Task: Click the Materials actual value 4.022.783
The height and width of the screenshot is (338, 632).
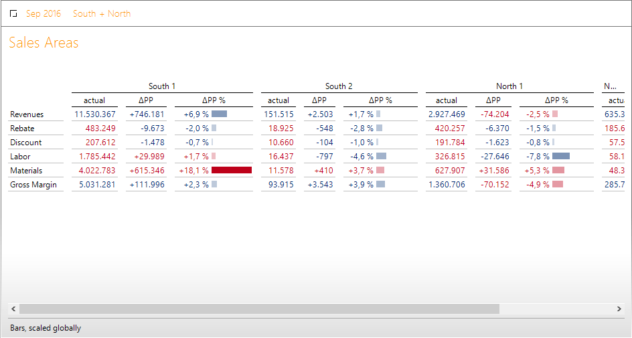Action: click(x=97, y=171)
